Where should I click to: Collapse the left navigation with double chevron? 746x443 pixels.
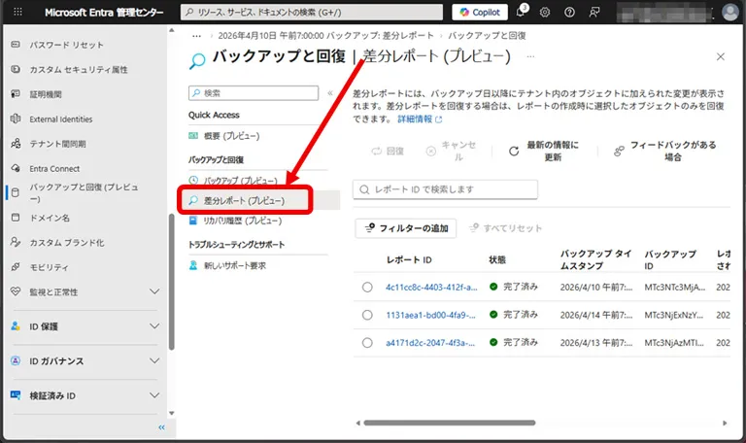point(162,427)
